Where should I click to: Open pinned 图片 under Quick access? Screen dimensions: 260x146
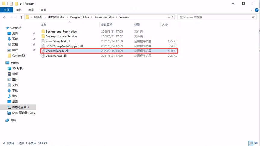15,50
